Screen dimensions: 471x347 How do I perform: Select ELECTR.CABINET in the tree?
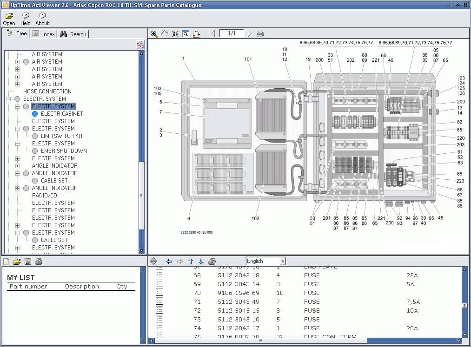tap(62, 114)
